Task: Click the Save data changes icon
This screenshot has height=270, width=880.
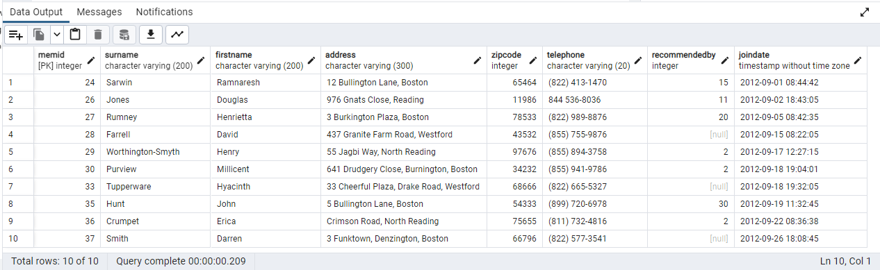Action: click(124, 34)
